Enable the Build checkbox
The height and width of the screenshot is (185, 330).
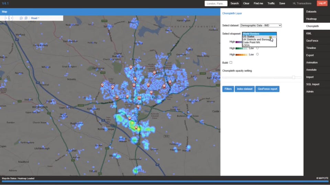pyautogui.click(x=231, y=62)
